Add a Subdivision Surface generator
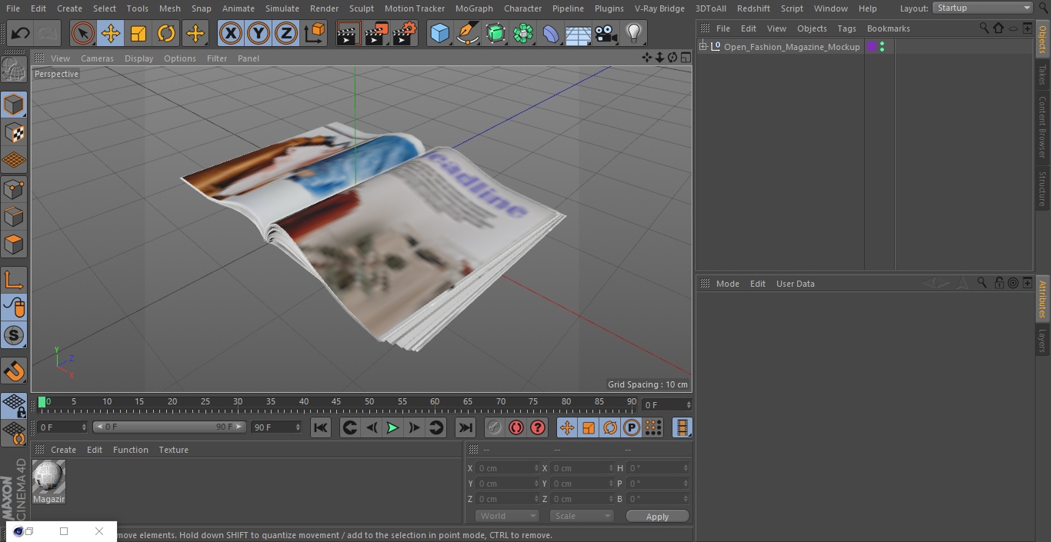The image size is (1051, 542). pos(495,33)
